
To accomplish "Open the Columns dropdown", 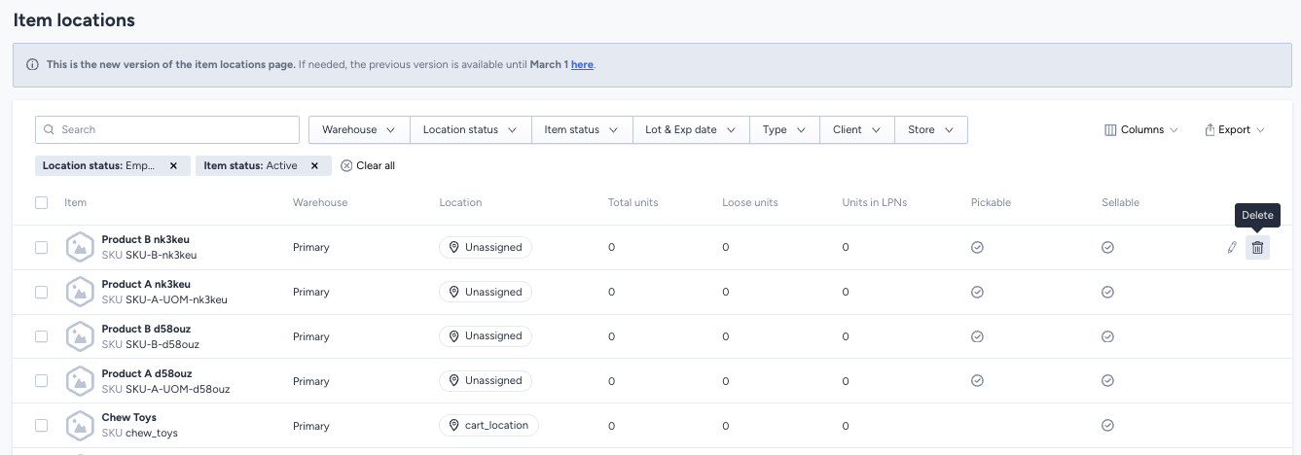I will point(1140,130).
